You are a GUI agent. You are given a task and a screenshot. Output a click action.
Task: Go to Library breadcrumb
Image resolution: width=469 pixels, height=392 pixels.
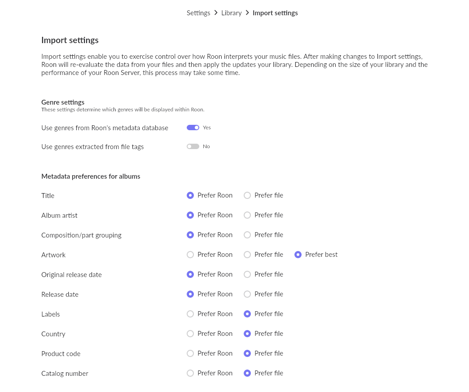pos(232,13)
